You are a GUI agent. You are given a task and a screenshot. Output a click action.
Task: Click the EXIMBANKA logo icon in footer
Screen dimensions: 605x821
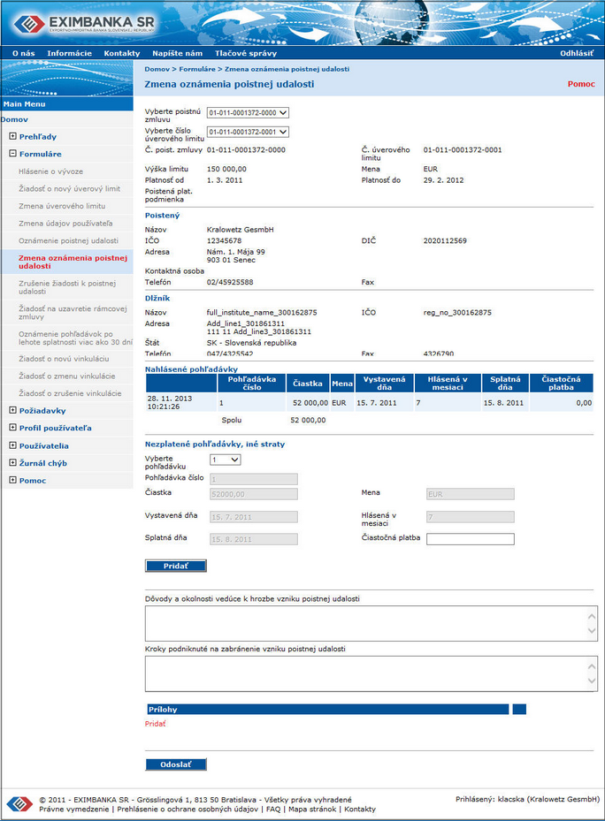point(19,803)
